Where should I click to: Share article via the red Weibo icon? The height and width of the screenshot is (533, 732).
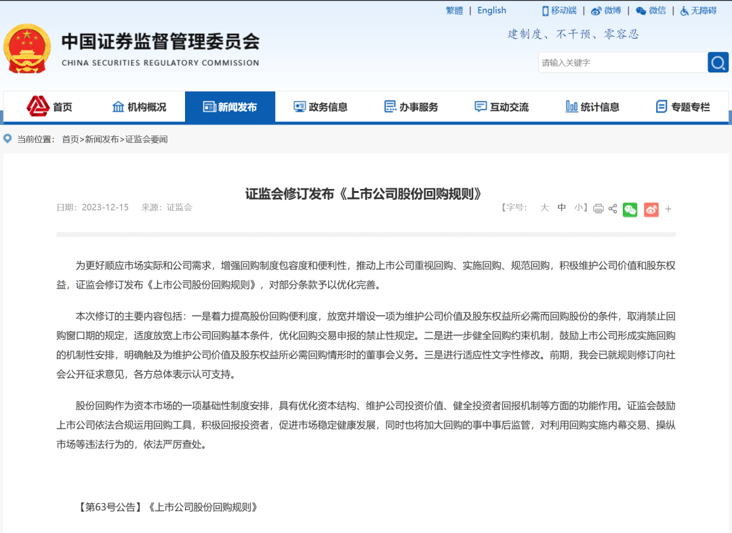[651, 210]
